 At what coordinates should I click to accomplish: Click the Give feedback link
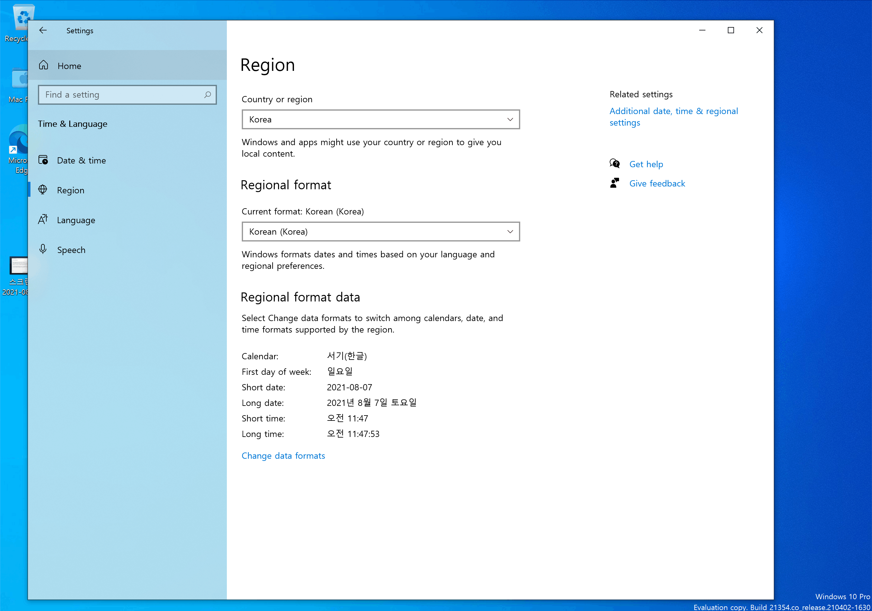coord(657,183)
